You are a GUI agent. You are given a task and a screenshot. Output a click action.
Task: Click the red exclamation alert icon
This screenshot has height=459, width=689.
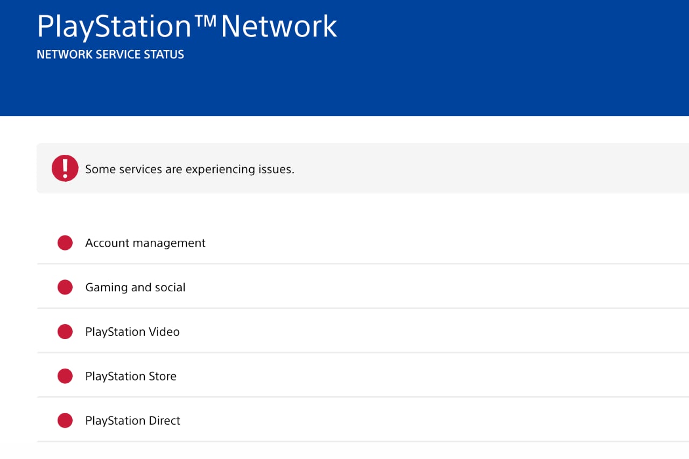pyautogui.click(x=65, y=168)
